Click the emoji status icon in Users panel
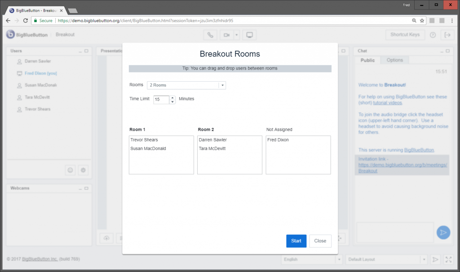 click(70, 170)
